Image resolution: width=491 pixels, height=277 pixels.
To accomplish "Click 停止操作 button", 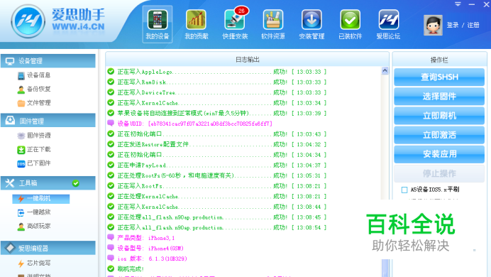I will click(x=439, y=173).
